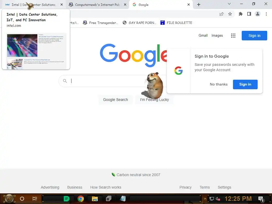Open the FILE ROULETTE bookmark

pos(176,23)
